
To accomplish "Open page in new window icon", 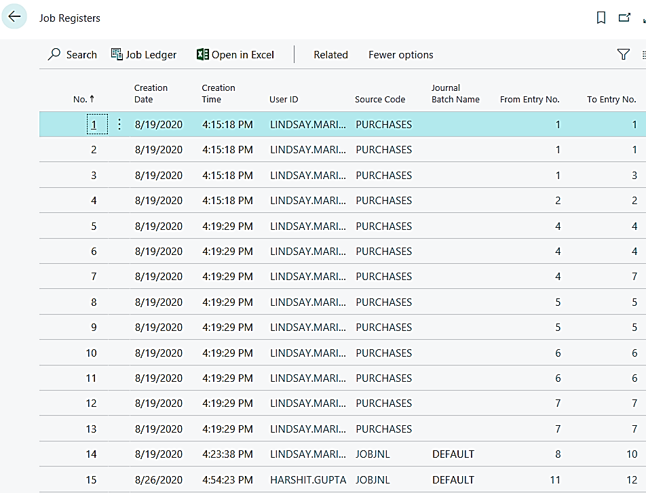I will click(x=624, y=18).
